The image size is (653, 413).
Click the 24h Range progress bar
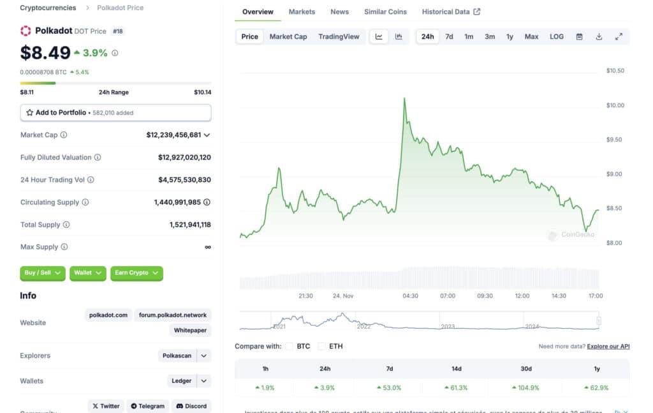point(116,84)
